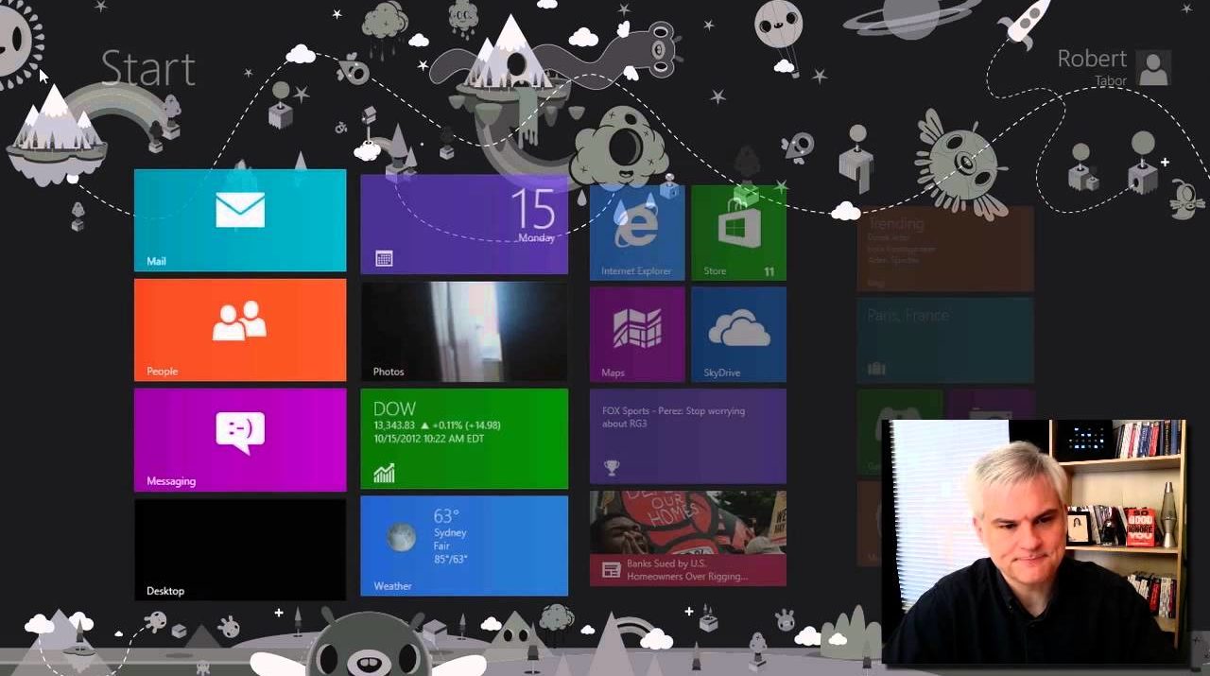
Task: Open Internet Explorer tile
Action: pyautogui.click(x=636, y=233)
